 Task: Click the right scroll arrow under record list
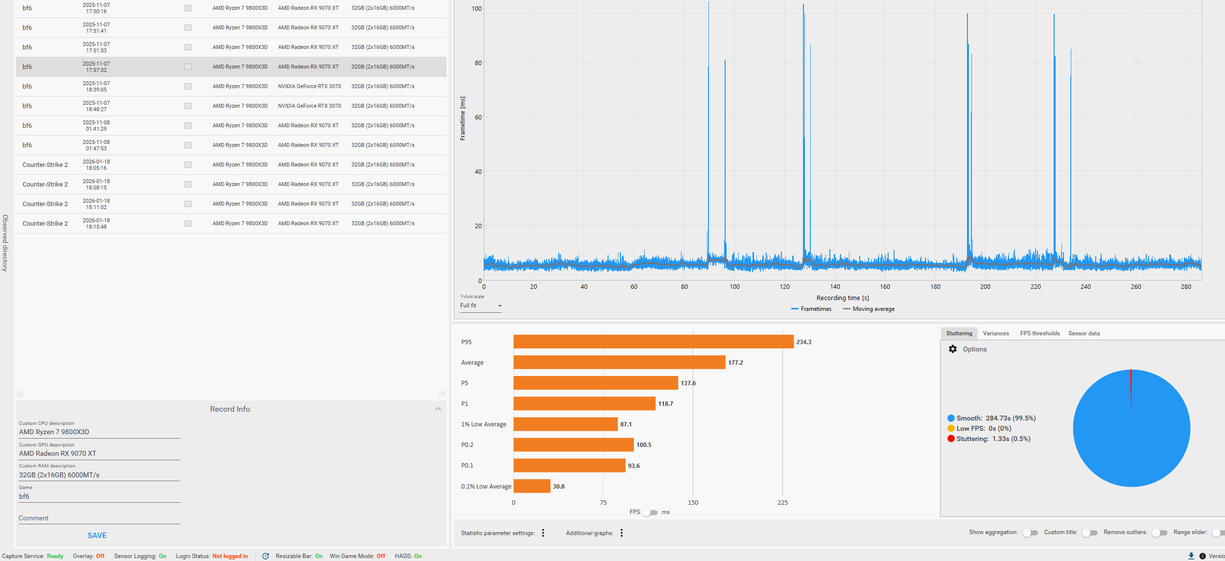pos(442,394)
